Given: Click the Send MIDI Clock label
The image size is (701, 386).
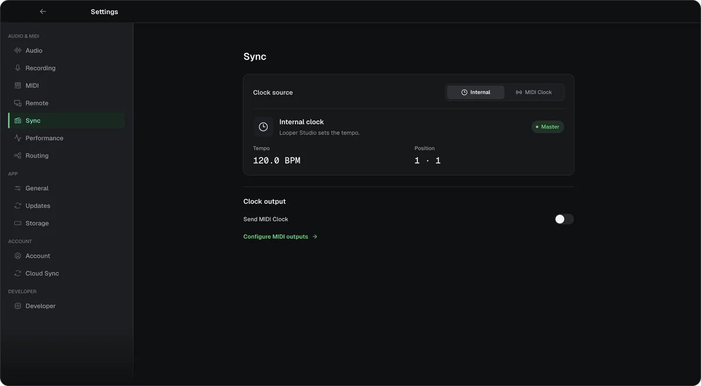Looking at the screenshot, I should pyautogui.click(x=266, y=220).
